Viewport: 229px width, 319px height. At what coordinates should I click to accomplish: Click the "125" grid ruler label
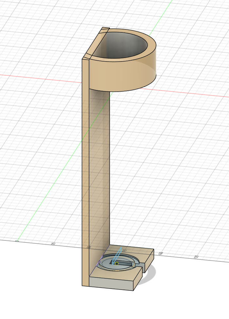tap(196, 256)
